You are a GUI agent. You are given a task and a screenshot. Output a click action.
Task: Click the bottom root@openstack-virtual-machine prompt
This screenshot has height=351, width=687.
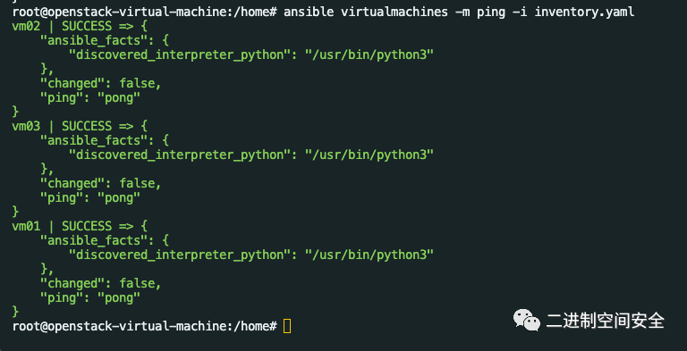145,326
